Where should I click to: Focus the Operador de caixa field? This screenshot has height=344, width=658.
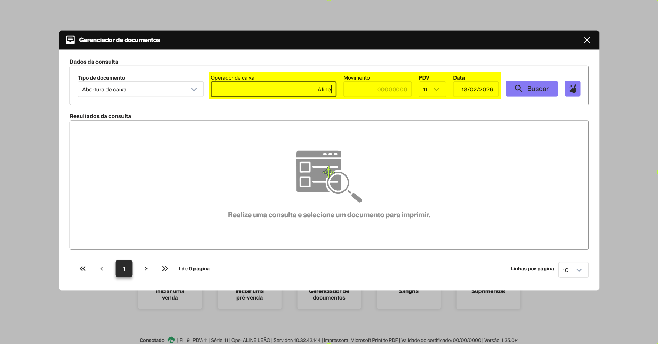[273, 89]
